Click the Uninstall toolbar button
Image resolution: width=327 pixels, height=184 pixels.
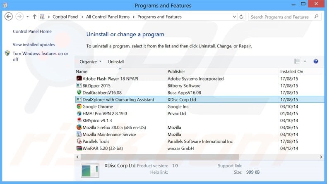[116, 61]
